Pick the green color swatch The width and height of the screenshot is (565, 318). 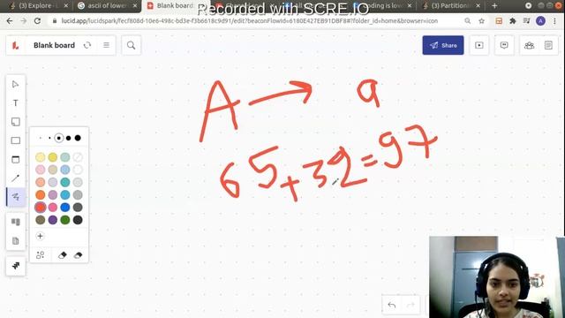tap(65, 220)
